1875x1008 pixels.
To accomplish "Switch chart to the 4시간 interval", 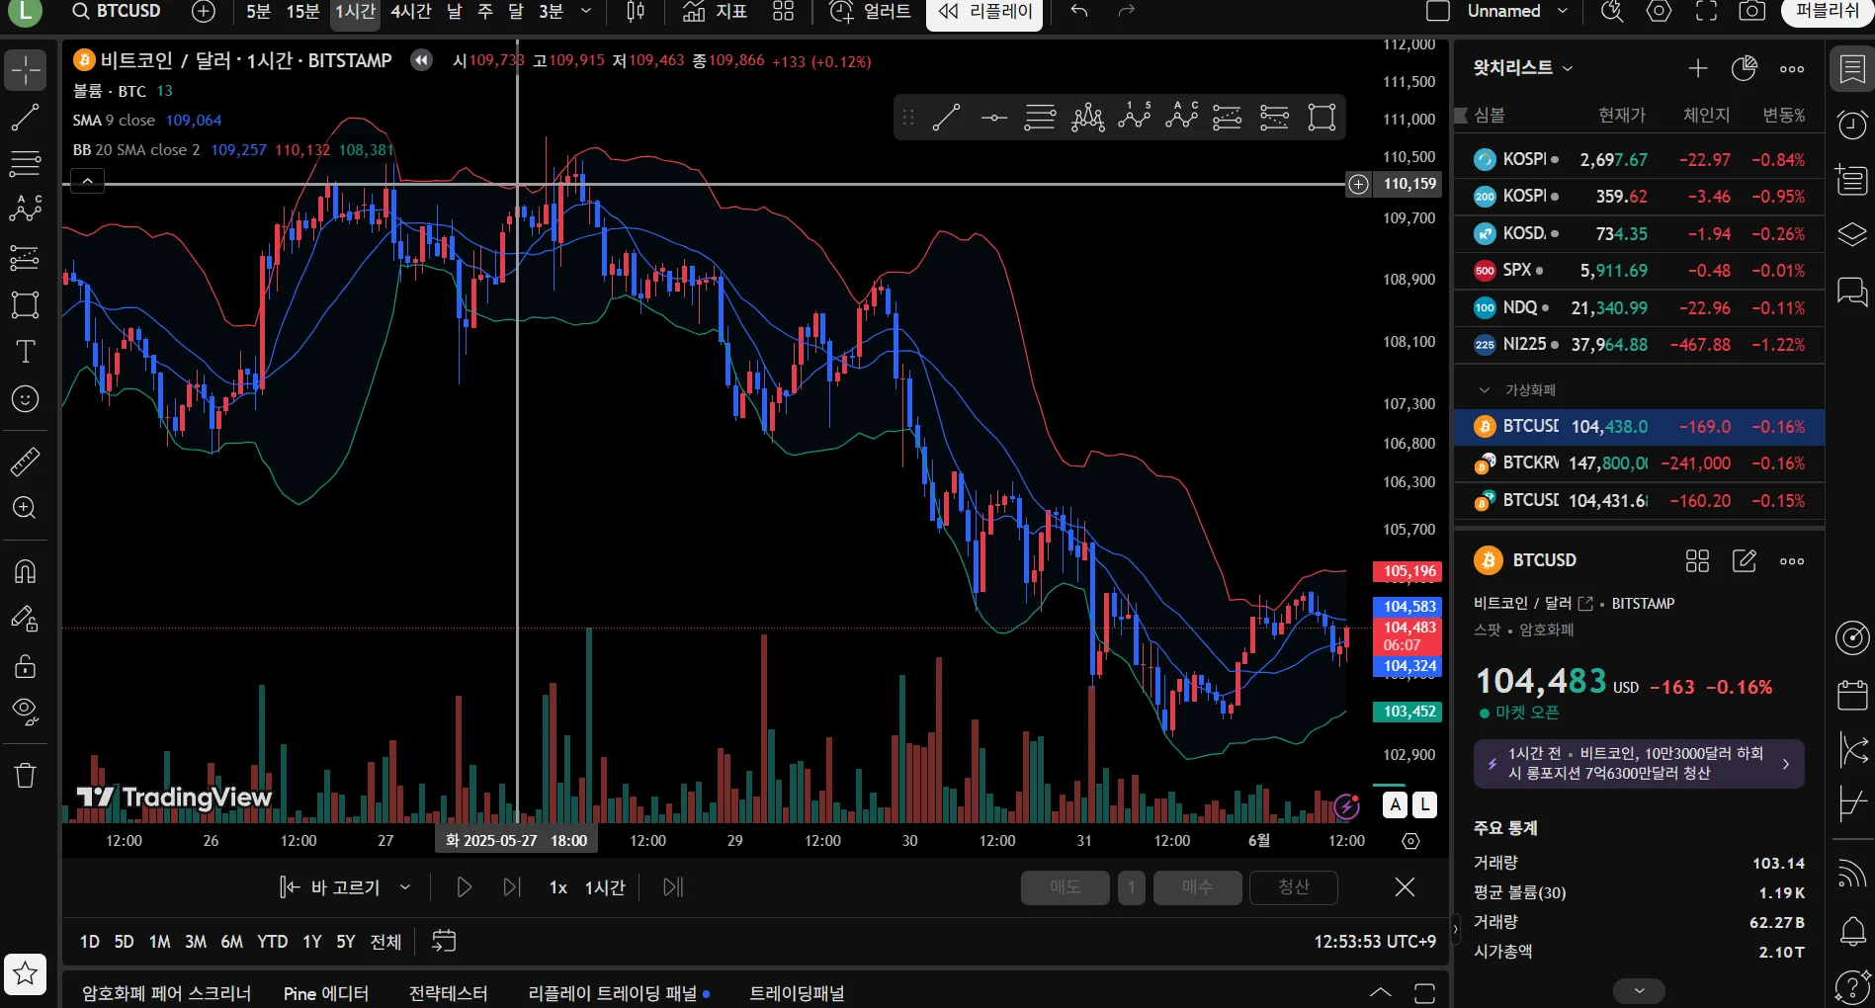I will click(410, 12).
